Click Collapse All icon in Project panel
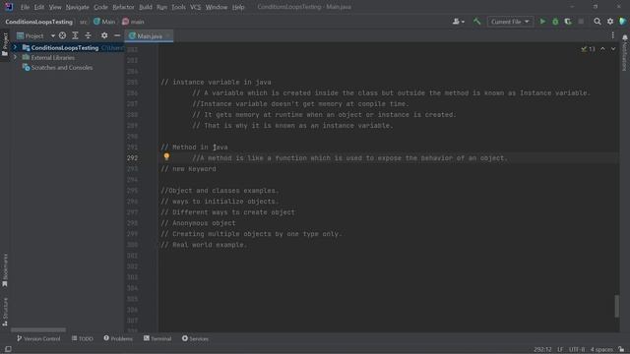Screen dimensions: 630x354 (x=88, y=35)
